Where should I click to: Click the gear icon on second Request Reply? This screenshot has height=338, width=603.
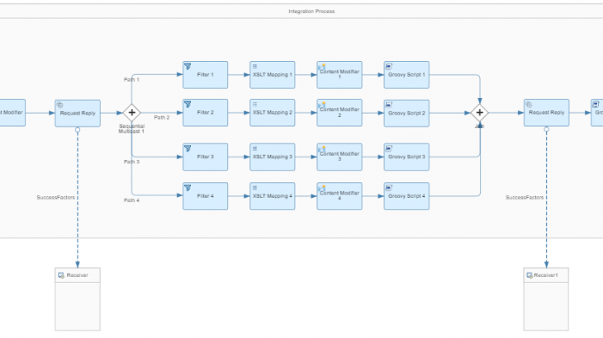(x=529, y=105)
